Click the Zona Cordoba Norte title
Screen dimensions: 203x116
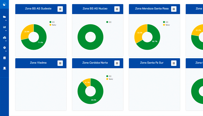coord(95,63)
